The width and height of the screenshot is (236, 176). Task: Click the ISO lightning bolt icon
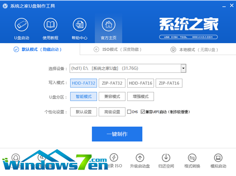(x=114, y=157)
